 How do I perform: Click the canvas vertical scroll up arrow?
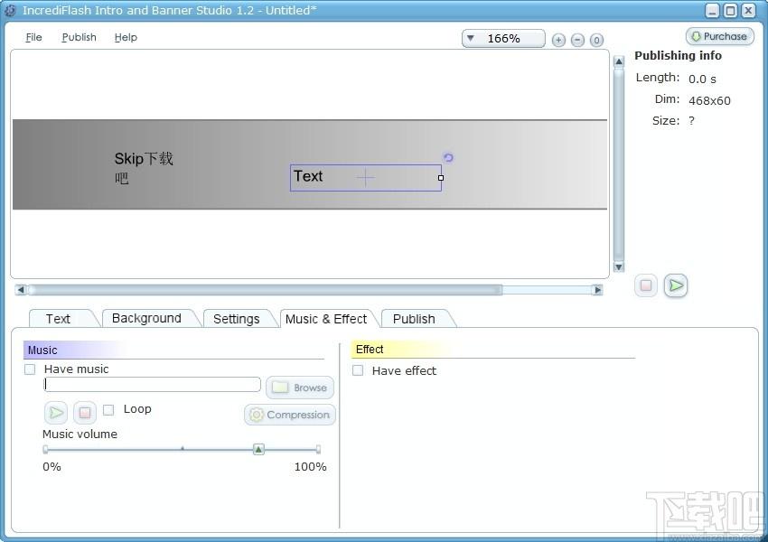click(619, 61)
